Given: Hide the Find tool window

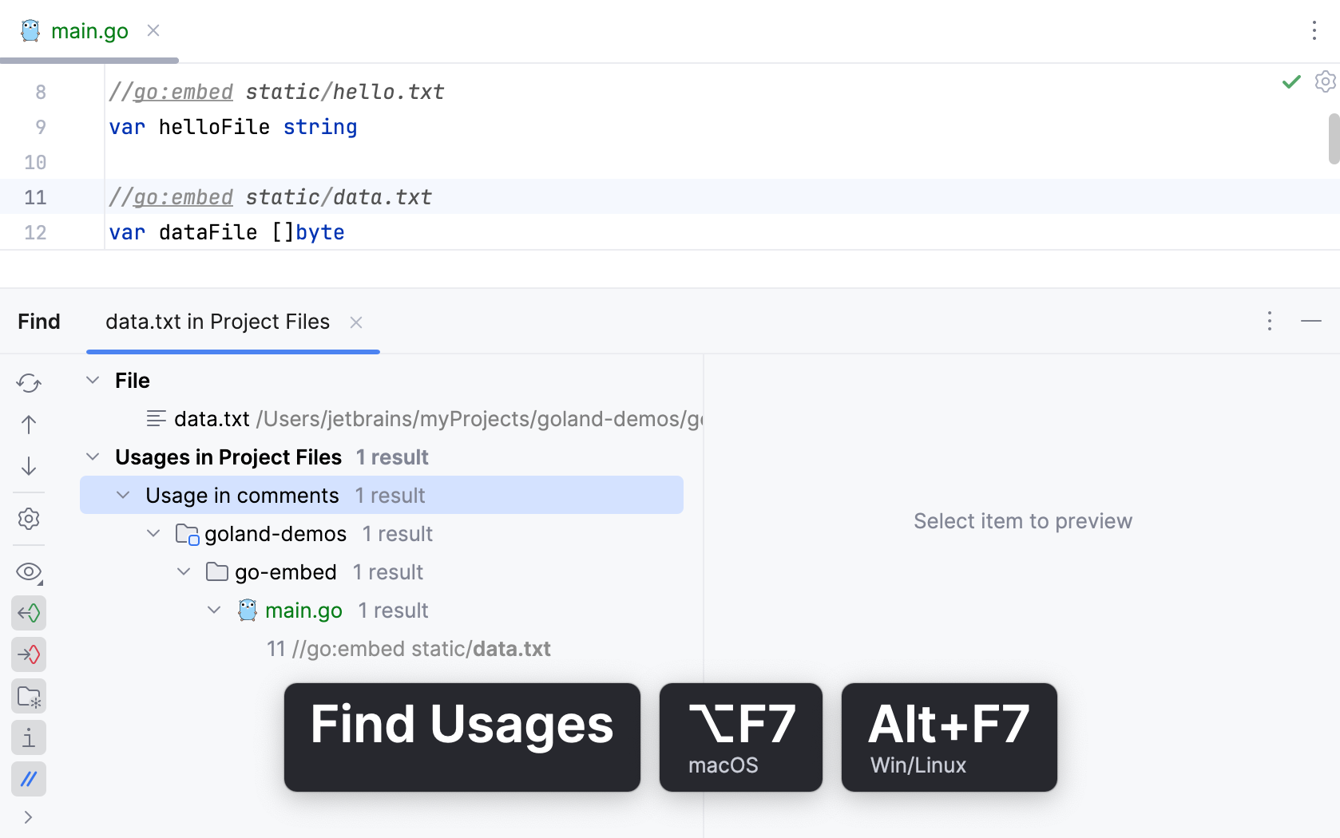Looking at the screenshot, I should [x=1310, y=322].
